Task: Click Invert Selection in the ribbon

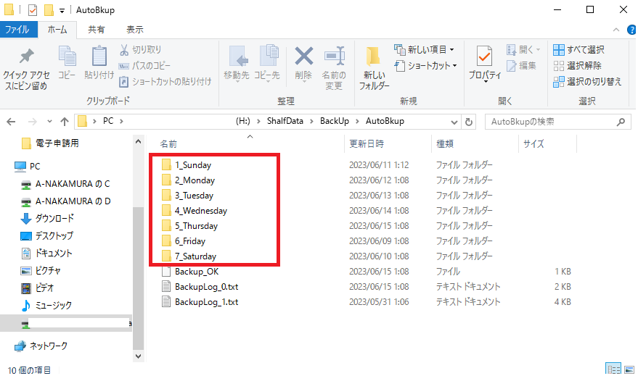Action: pyautogui.click(x=587, y=81)
